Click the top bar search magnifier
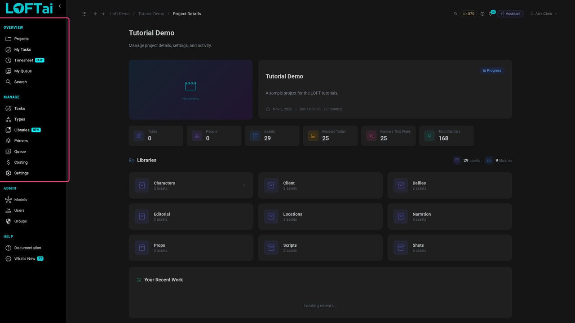575x323 pixels. 456,14
